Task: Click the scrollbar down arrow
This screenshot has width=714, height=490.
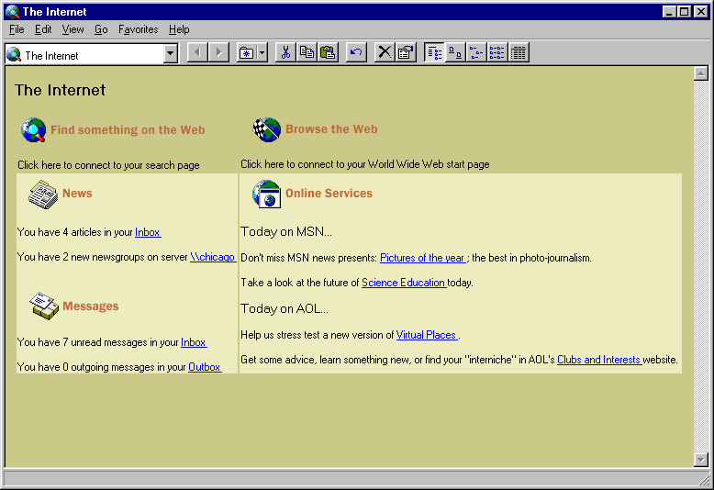Action: coord(701,460)
